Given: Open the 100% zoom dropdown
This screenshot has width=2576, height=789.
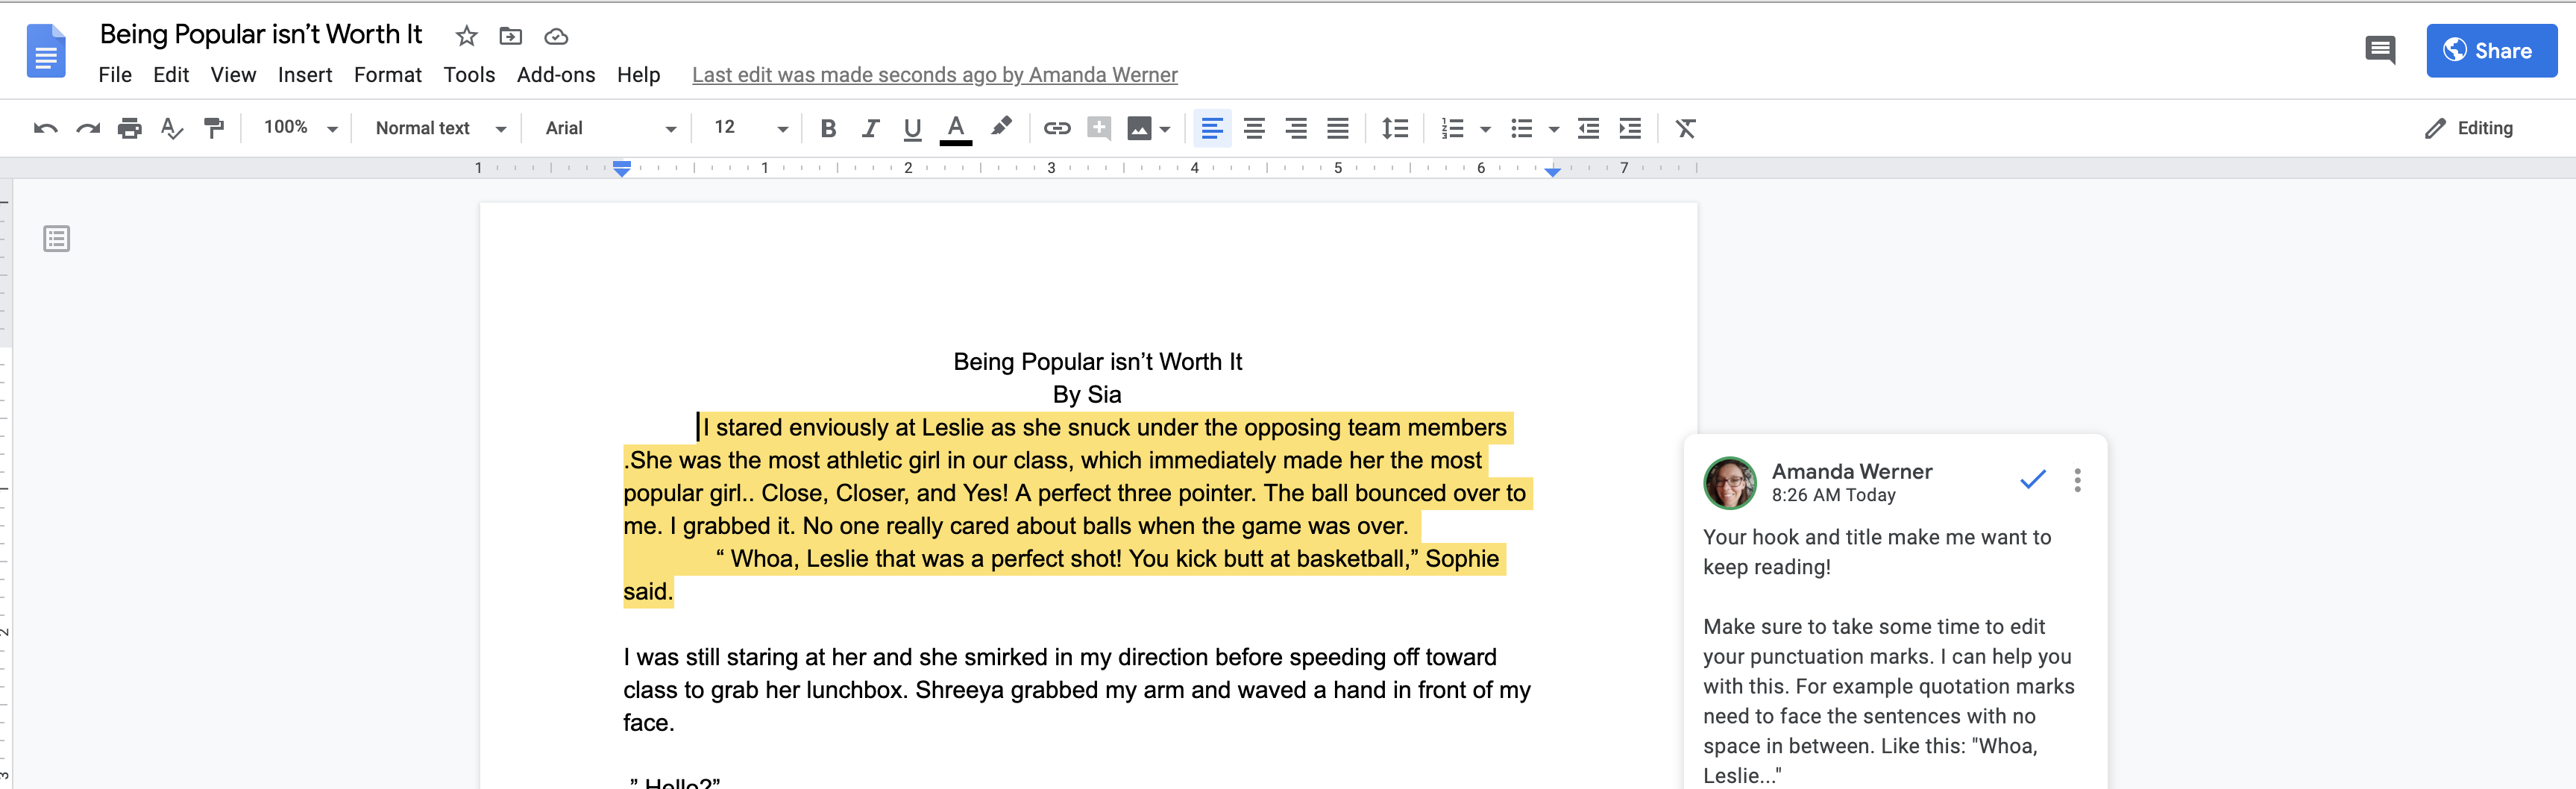Looking at the screenshot, I should (300, 128).
